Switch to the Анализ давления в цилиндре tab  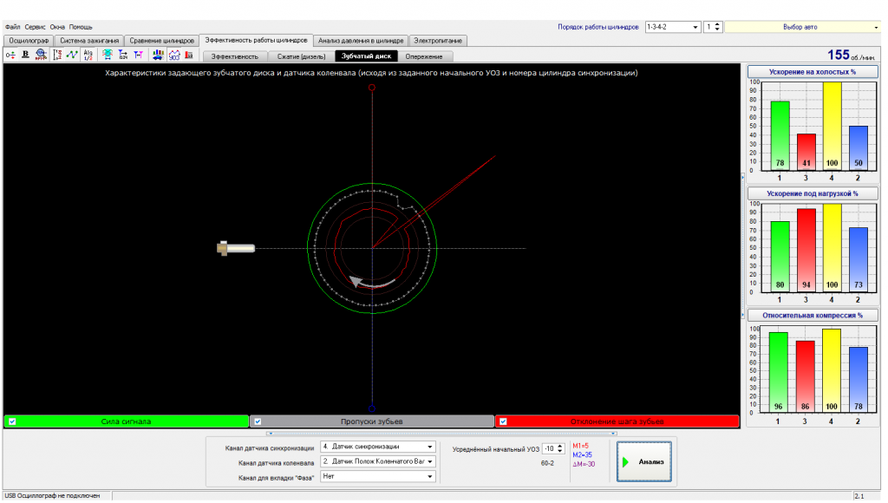point(361,41)
